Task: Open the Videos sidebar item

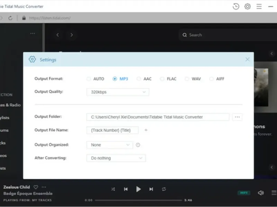Action: pos(3,156)
